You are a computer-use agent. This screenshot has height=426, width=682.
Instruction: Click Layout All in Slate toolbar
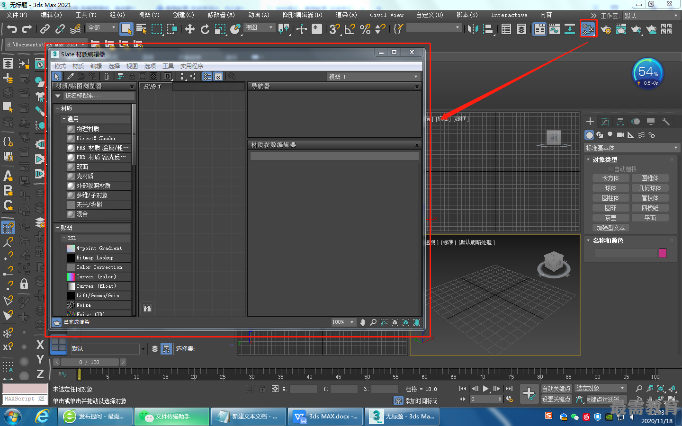[183, 76]
